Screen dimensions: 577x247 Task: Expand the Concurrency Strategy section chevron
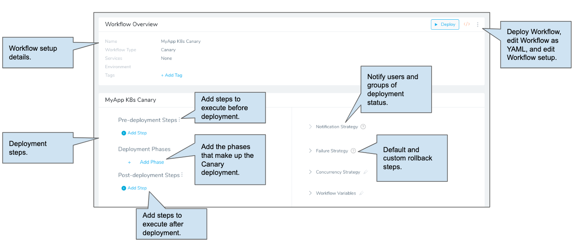click(310, 172)
